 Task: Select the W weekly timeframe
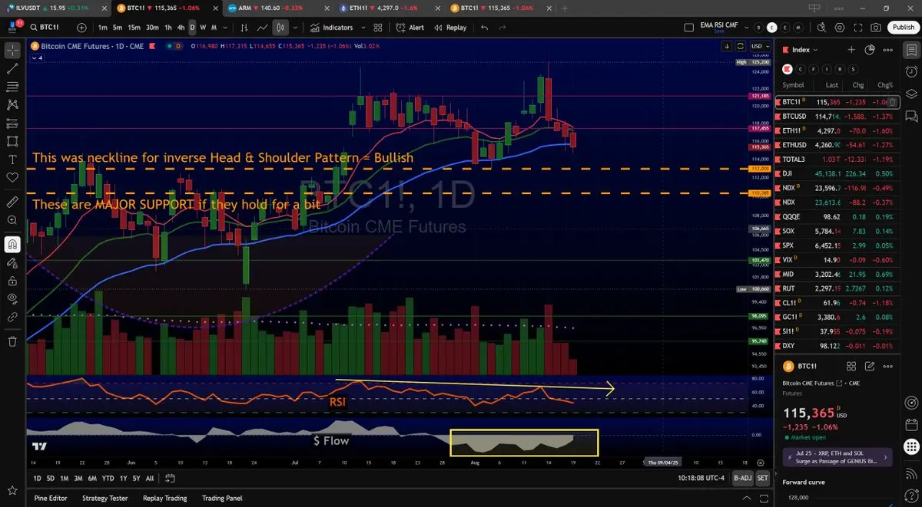click(203, 28)
